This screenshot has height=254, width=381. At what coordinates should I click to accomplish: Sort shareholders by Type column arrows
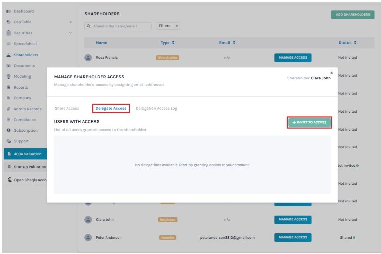173,43
